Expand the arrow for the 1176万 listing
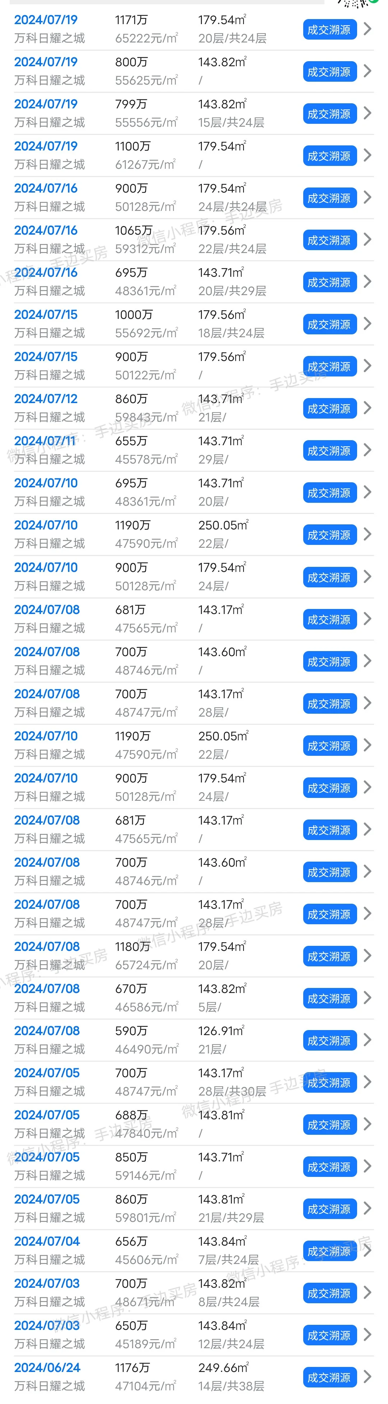This screenshot has height=1404, width=388. point(367,1377)
